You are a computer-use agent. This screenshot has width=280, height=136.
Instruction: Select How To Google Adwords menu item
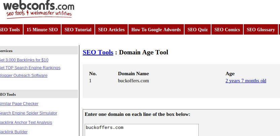pyautogui.click(x=156, y=30)
